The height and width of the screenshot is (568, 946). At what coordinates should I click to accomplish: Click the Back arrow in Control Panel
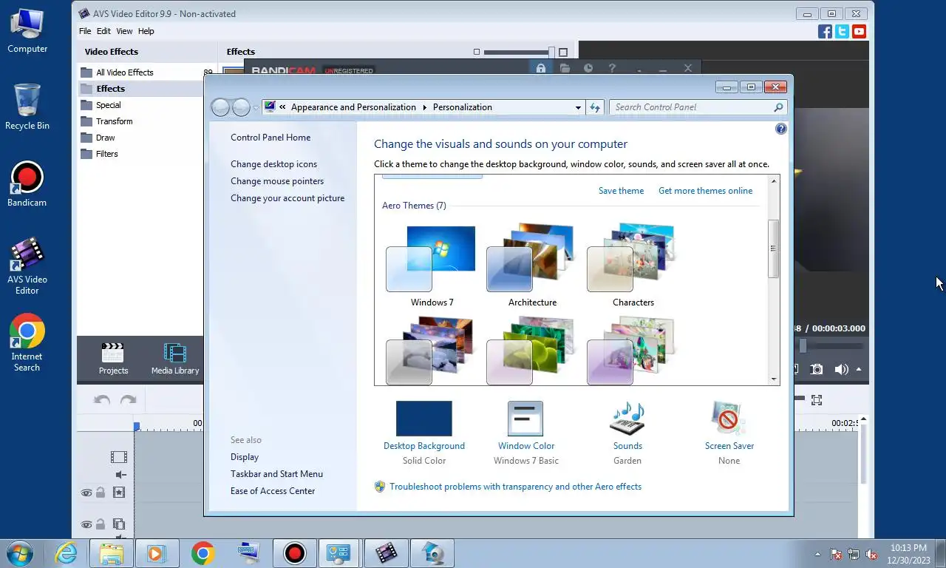point(220,107)
